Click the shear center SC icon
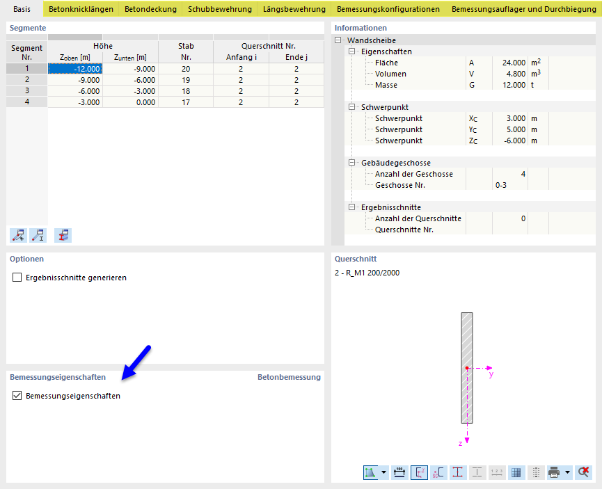Viewport: 602px width, 489px height. pyautogui.click(x=438, y=472)
